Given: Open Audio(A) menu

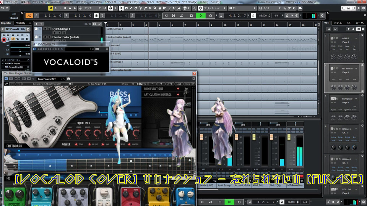Looking at the screenshot, I should [56, 2].
